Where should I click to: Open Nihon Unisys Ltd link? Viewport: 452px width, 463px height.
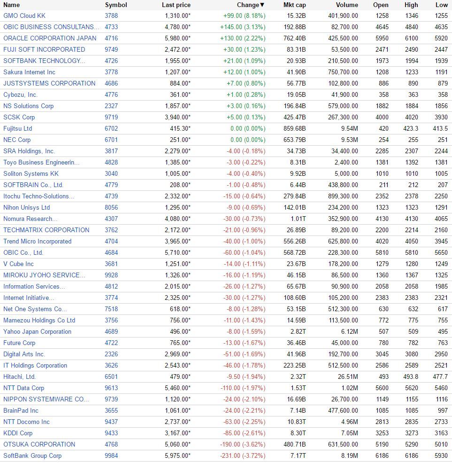point(27,208)
